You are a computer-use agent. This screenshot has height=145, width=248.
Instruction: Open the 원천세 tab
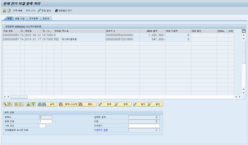coord(46,19)
